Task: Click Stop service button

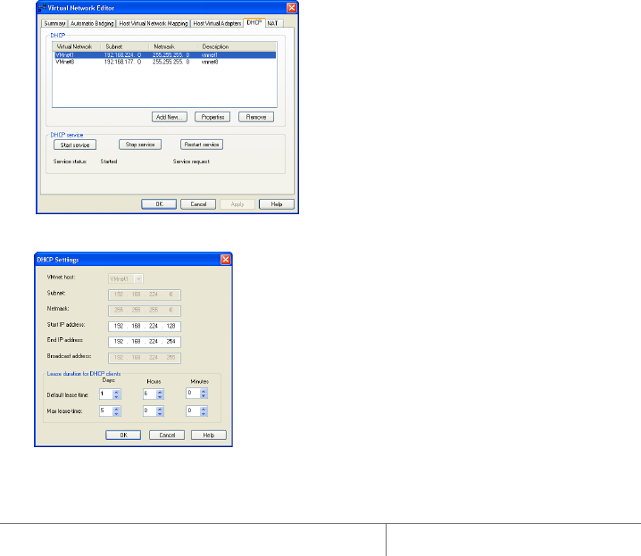Action: 140,145
